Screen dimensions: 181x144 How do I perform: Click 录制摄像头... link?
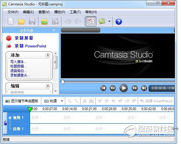pyautogui.click(x=20, y=75)
